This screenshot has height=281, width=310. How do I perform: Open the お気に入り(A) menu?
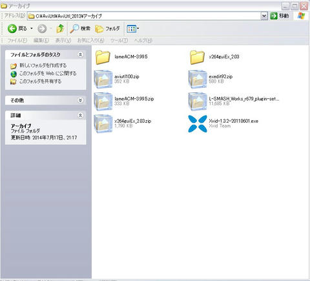90,40
